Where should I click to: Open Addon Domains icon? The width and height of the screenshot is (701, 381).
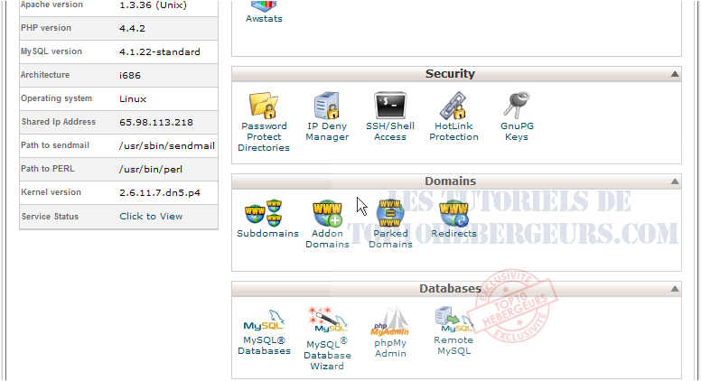[x=327, y=214]
